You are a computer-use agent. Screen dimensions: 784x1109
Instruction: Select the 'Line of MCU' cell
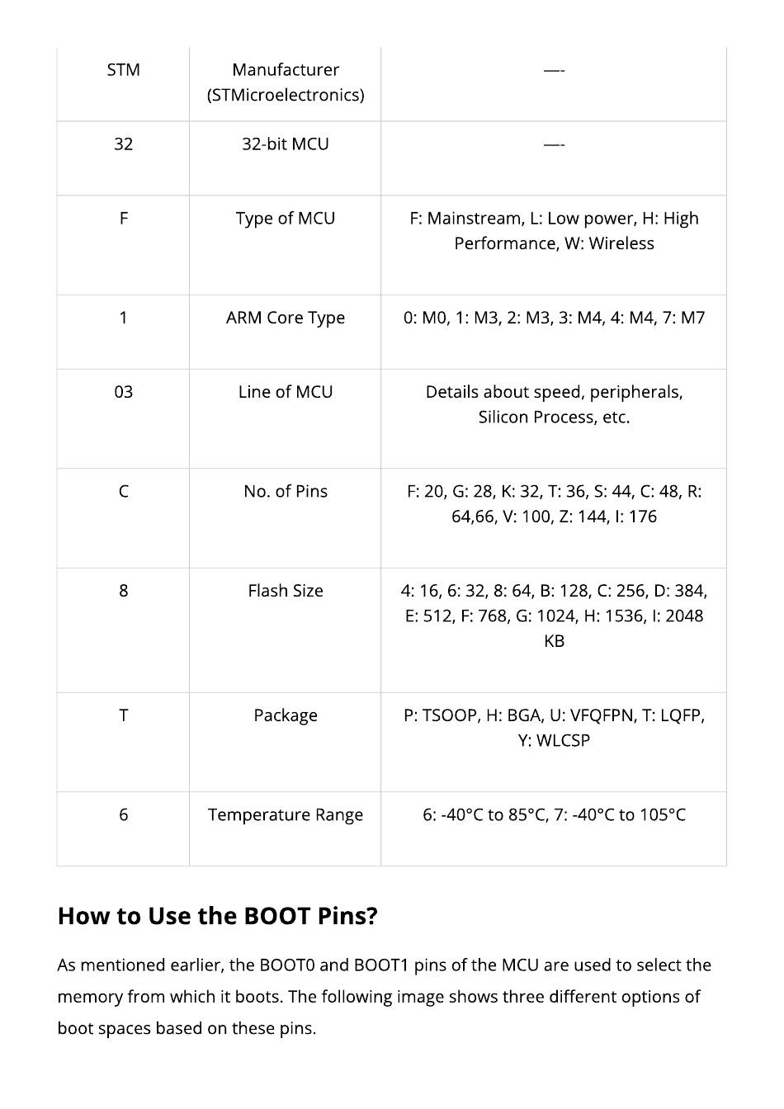pyautogui.click(x=285, y=392)
